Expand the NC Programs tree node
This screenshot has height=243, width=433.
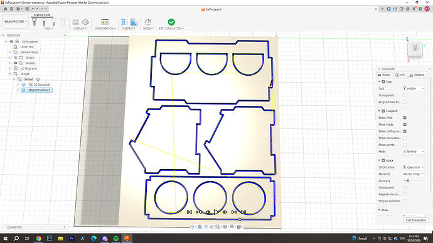pos(10,68)
